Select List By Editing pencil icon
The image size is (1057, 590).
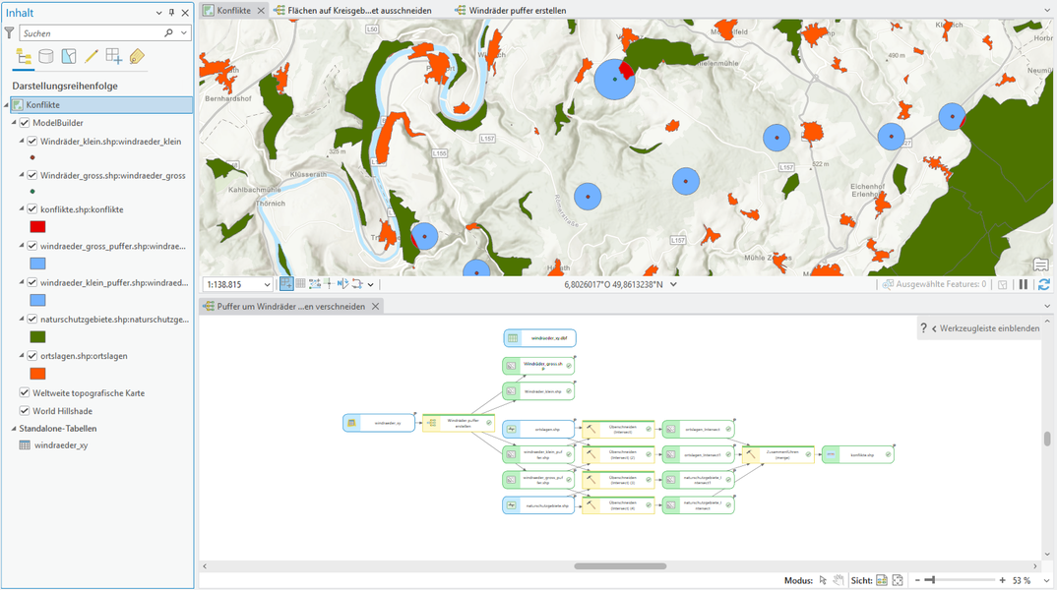92,57
